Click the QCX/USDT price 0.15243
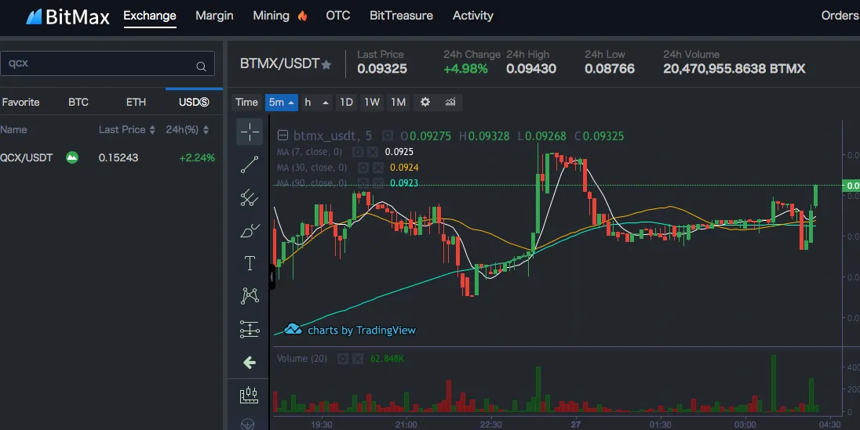 click(x=118, y=157)
